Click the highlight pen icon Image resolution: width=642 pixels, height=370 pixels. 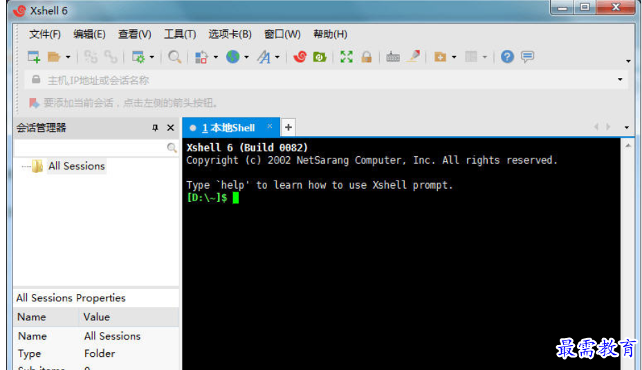(414, 57)
